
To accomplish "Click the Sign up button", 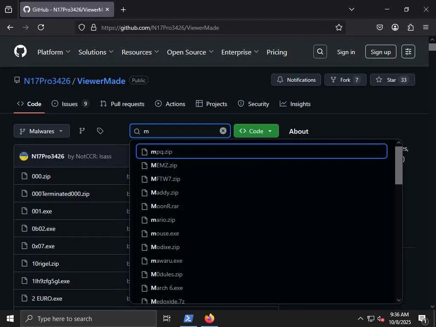I will click(x=381, y=52).
